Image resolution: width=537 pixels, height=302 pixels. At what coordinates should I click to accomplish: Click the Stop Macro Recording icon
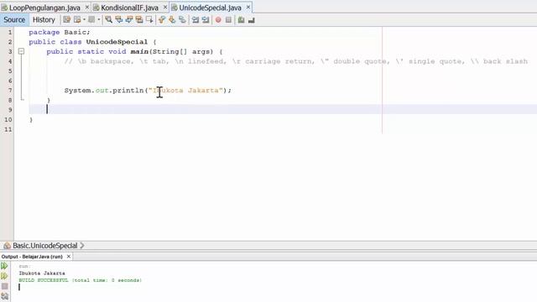coord(228,20)
